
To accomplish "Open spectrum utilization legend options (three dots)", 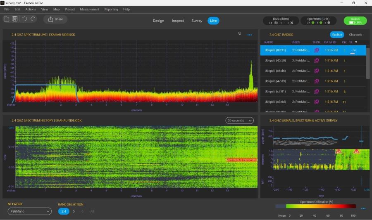I will (363, 208).
